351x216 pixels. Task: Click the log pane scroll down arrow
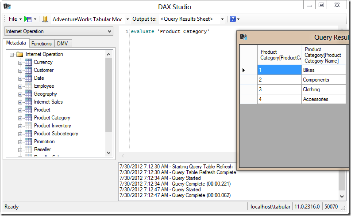[x=342, y=197]
